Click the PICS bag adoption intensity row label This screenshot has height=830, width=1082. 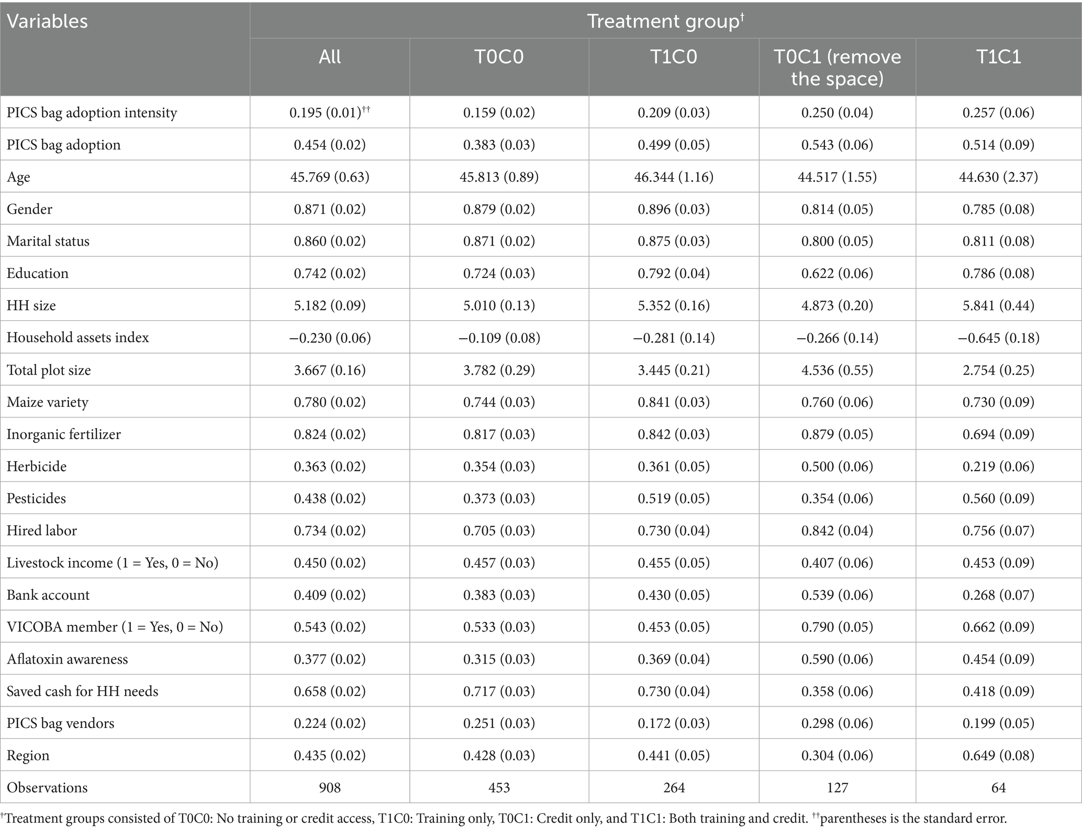tap(92, 113)
